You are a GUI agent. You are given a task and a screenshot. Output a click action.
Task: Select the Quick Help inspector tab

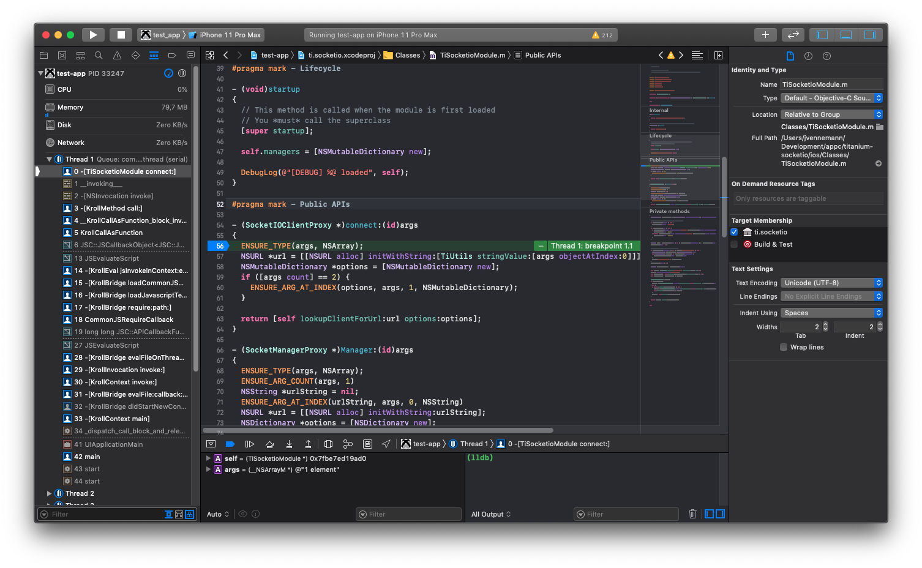click(826, 56)
